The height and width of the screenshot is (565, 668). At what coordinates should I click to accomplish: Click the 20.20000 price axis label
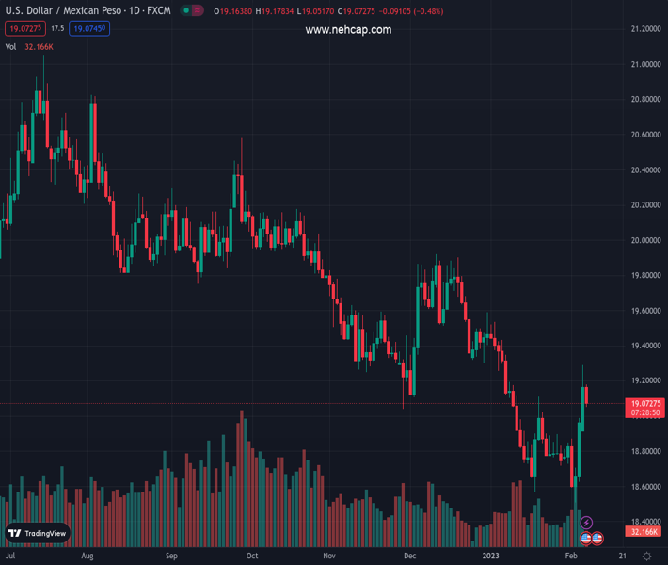[x=645, y=205]
